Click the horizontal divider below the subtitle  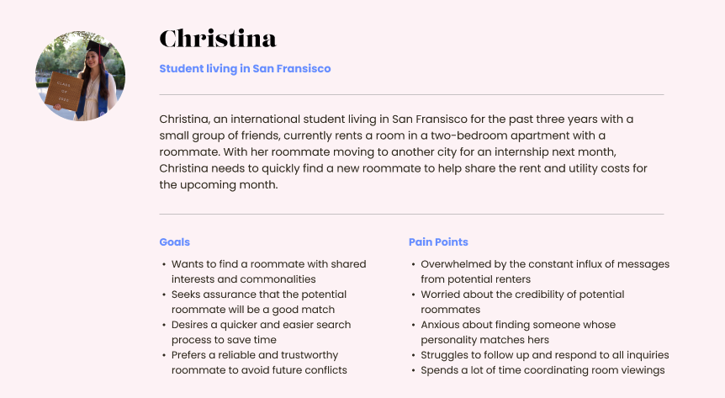[411, 94]
